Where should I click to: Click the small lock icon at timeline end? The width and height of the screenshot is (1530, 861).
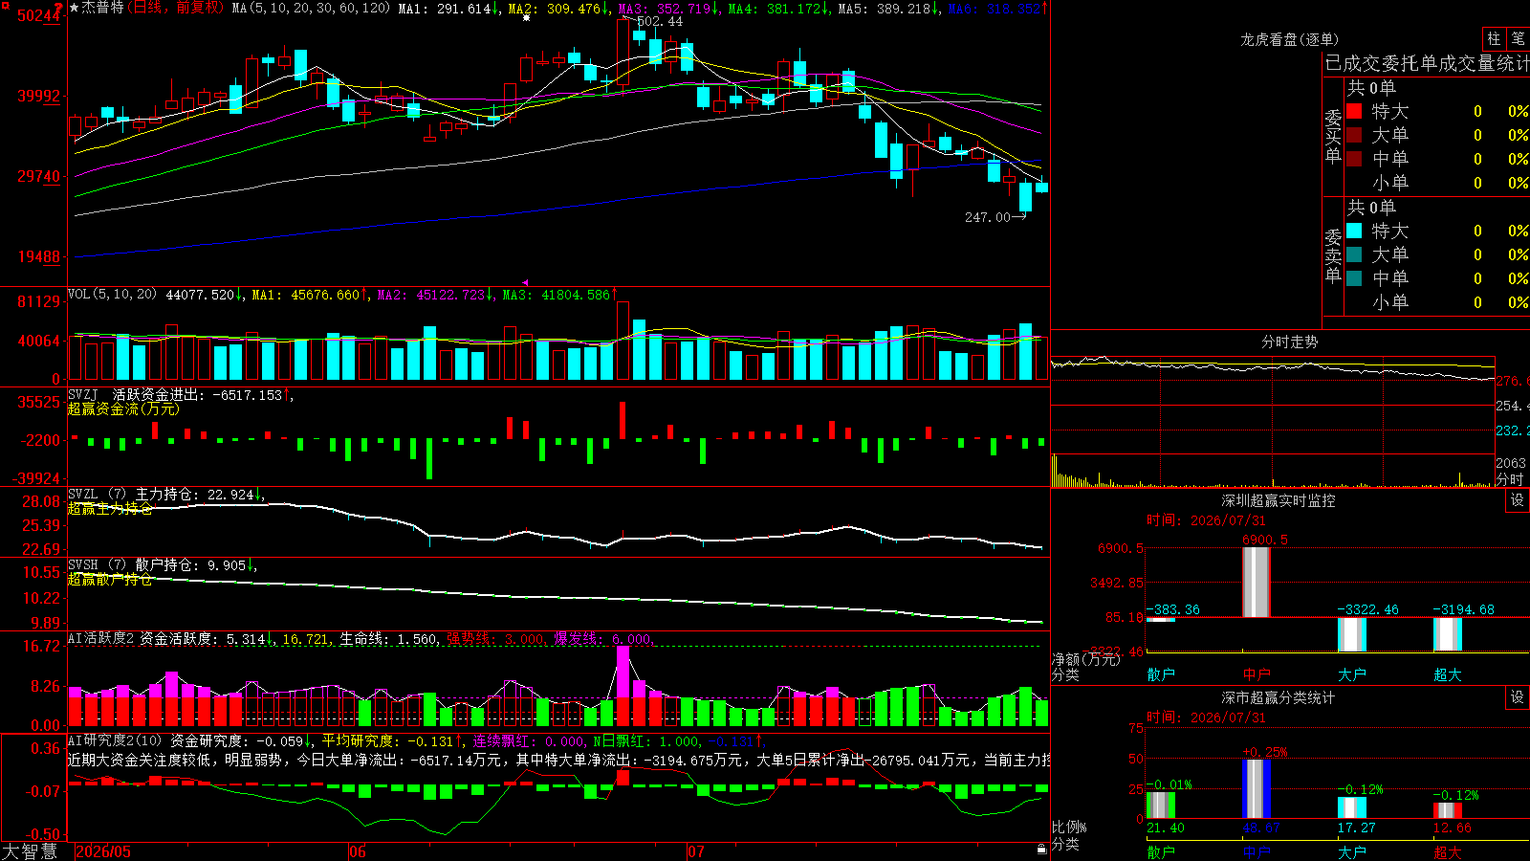[x=1042, y=849]
